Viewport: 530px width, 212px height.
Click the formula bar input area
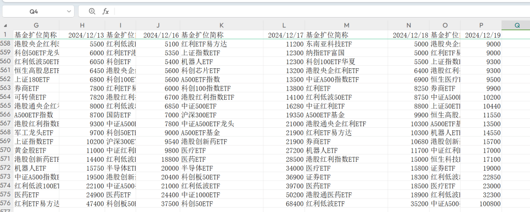311,11
